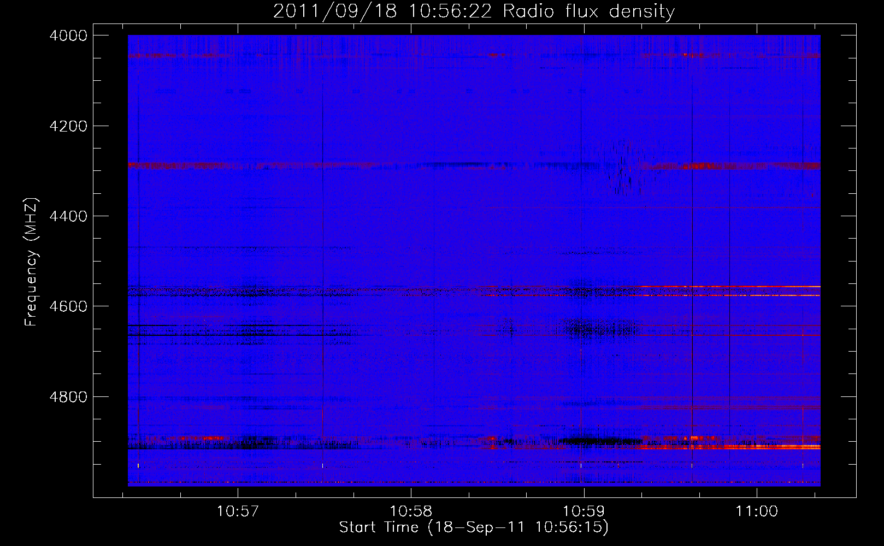The image size is (884, 546).
Task: Click the 11:00 time axis label
Action: click(x=756, y=511)
